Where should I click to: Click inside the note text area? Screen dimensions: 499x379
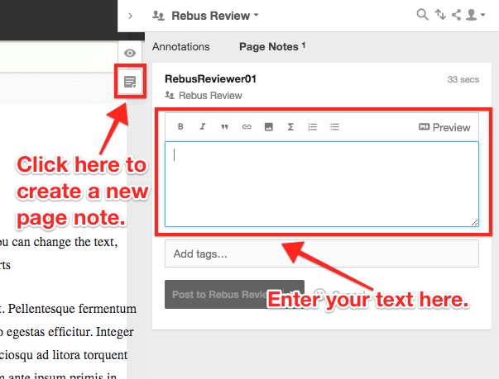tap(322, 184)
